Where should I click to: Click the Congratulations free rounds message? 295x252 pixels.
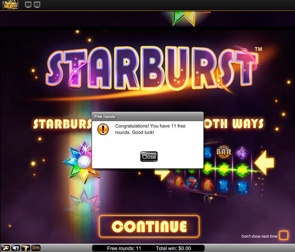point(150,129)
